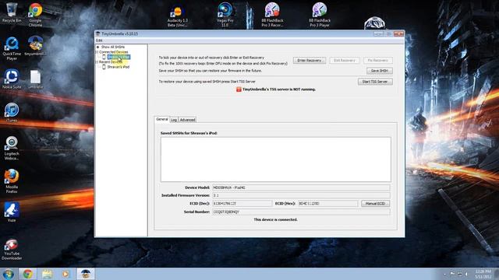The width and height of the screenshot is (499, 280).
Task: Click the Save SHSH button
Action: (x=380, y=71)
